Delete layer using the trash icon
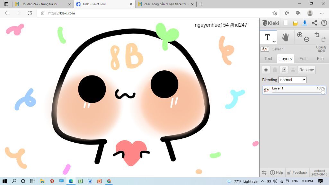Image resolution: width=329 pixels, height=185 pixels. pos(275,70)
